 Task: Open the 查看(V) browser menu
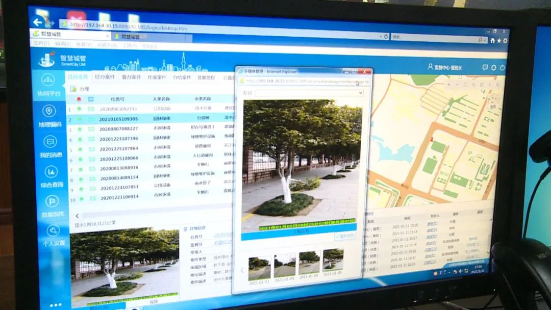(84, 44)
